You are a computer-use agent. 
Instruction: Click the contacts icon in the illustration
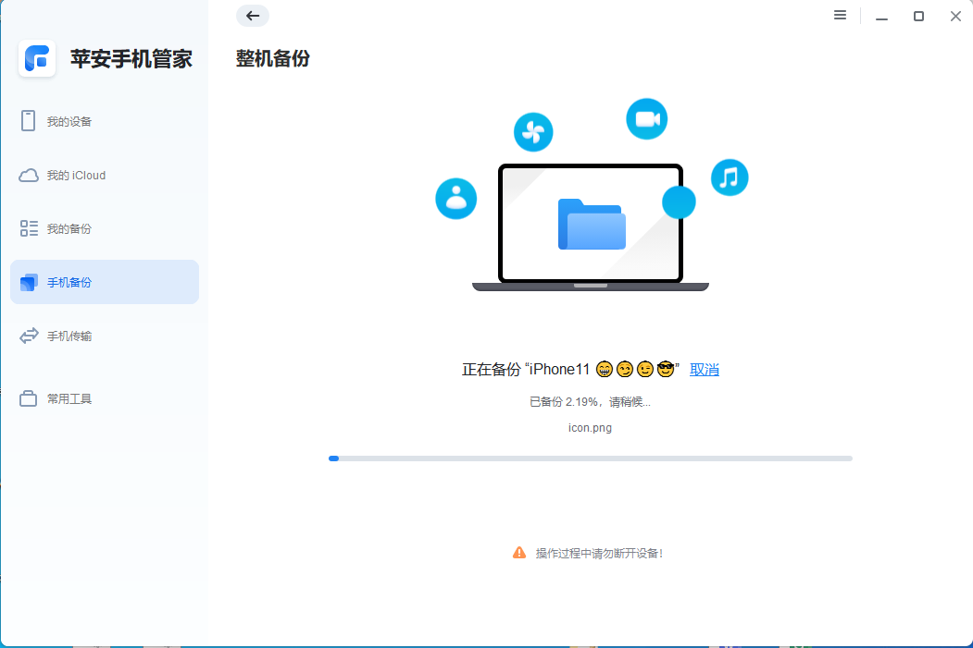455,199
